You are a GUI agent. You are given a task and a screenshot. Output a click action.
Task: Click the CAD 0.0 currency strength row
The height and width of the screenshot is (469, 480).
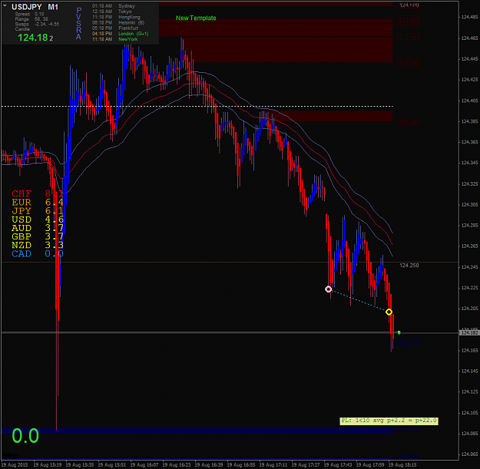[x=38, y=253]
